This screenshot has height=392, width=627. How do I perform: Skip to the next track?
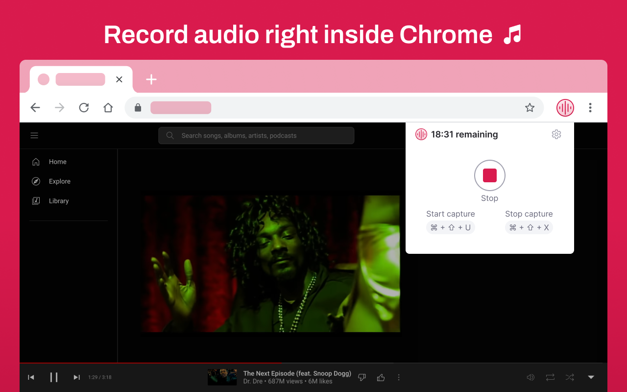tap(76, 377)
